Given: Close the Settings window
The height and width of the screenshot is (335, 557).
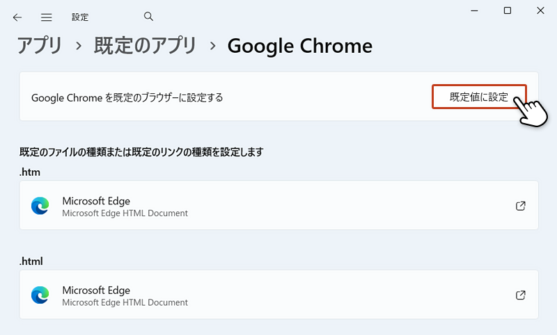Looking at the screenshot, I should [x=540, y=10].
